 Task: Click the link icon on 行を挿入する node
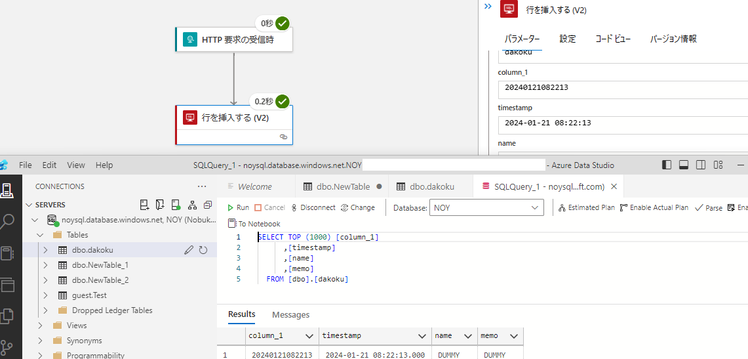(x=283, y=137)
